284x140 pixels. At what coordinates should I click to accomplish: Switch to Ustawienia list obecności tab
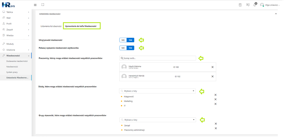[51, 26]
